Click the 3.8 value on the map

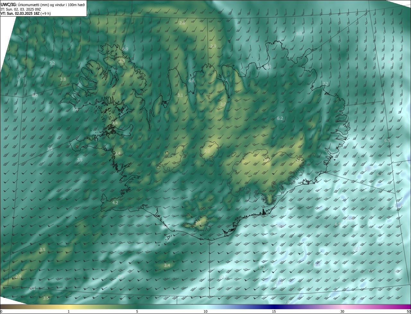click(x=63, y=79)
